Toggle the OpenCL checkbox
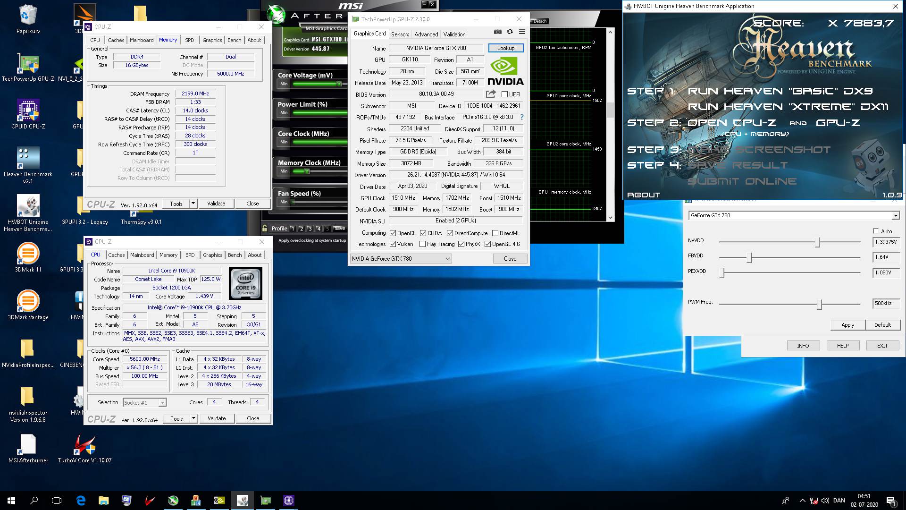Screen dimensions: 906x510 click(x=393, y=233)
